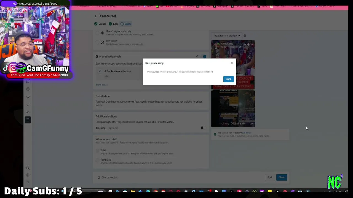Open the Share step
This screenshot has height=198, width=353.
(126, 24)
